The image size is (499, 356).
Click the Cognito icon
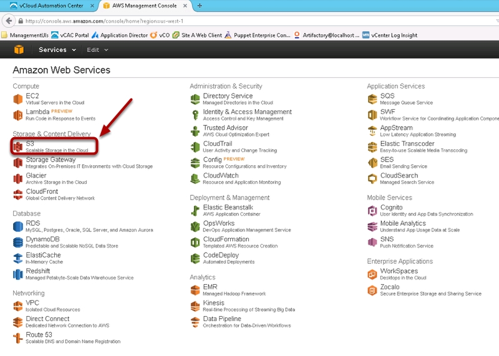(372, 210)
